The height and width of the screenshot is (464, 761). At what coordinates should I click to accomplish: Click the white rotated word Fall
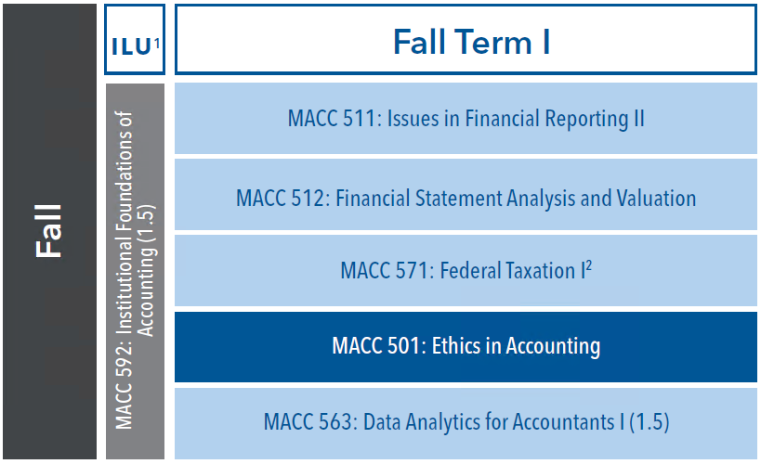coord(48,231)
